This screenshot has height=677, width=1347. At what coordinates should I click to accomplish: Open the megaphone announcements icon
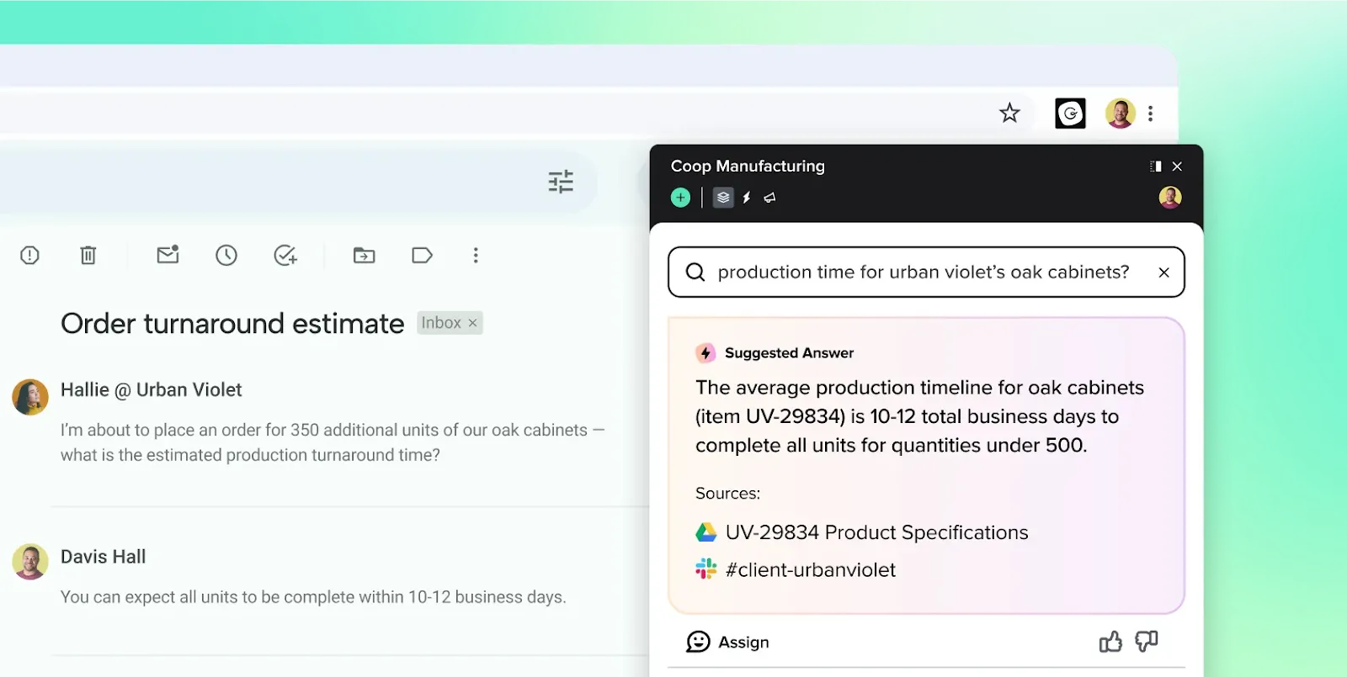769,198
